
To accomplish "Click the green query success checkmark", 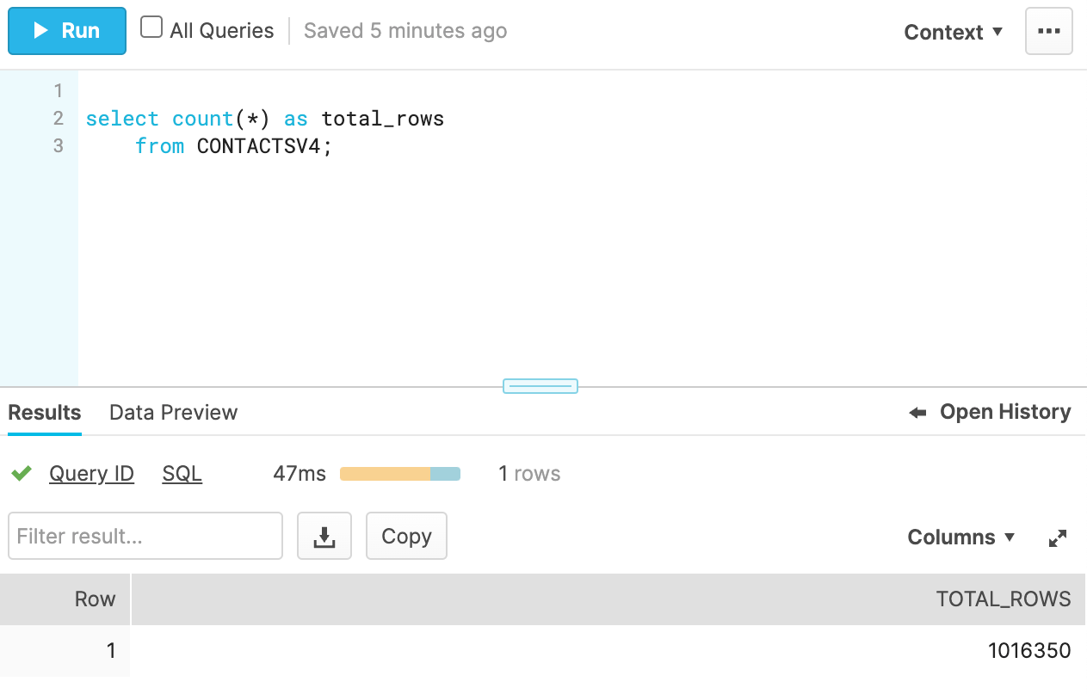I will pos(22,473).
